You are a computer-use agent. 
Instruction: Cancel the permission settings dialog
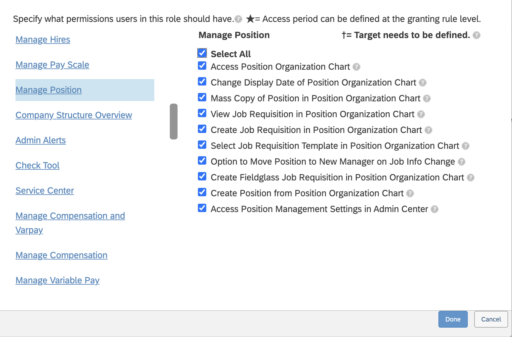tap(491, 319)
